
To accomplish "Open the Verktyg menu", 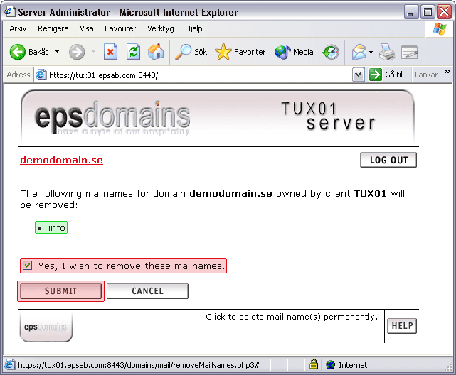I will tap(160, 28).
